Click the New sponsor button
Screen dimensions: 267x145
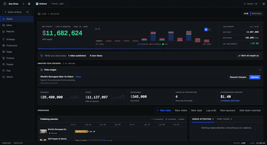coord(228,110)
